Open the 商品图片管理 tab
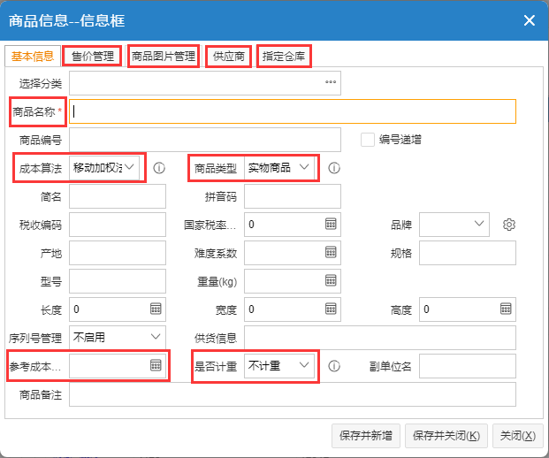This screenshot has height=458, width=549. (164, 56)
